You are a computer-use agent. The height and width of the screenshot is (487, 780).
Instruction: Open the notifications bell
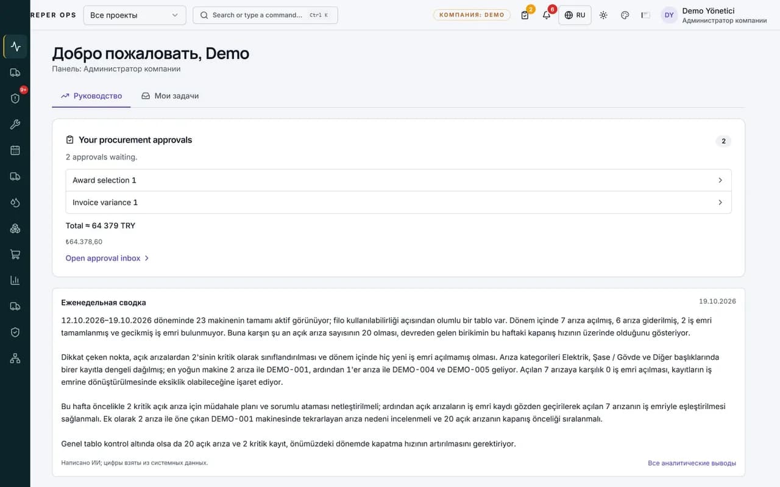pyautogui.click(x=547, y=15)
